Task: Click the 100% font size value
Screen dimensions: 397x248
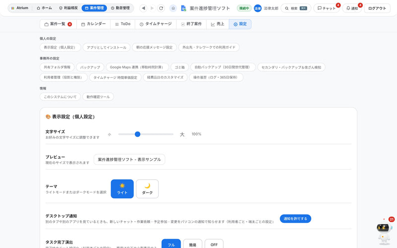Action: (197, 134)
